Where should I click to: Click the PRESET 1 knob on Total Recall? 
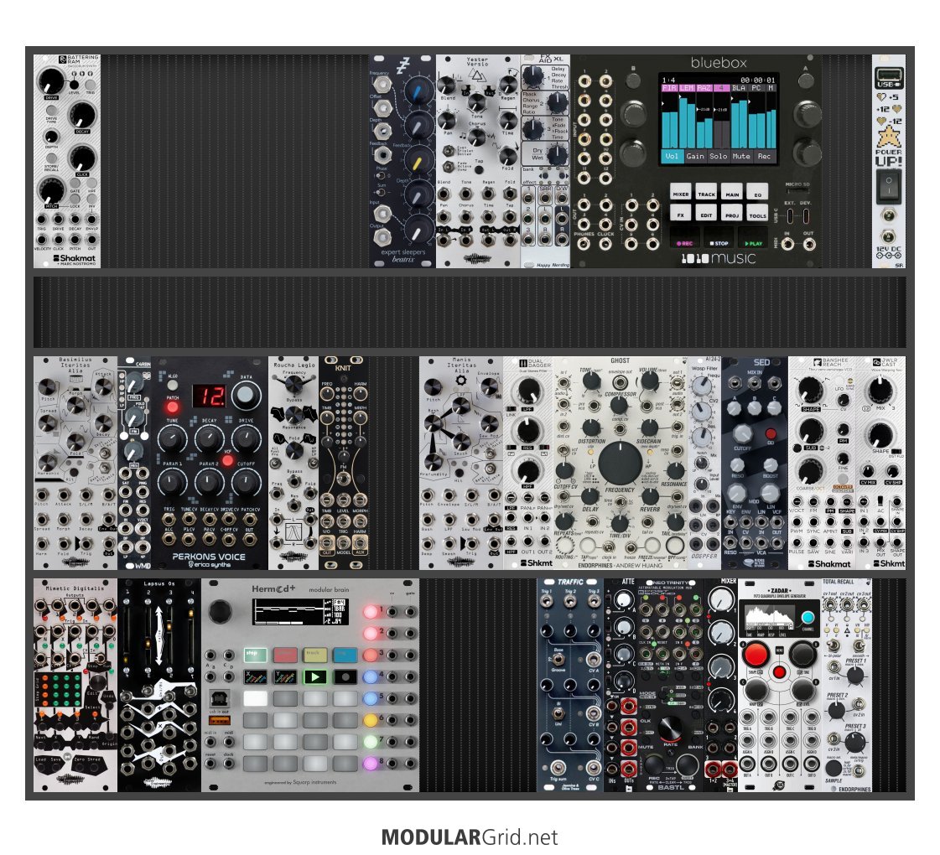[x=854, y=676]
